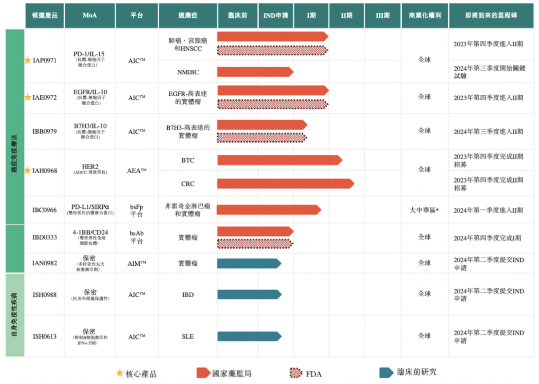Click the B7H3/IL-10 MoA cell
539x384 pixels.
[90, 131]
